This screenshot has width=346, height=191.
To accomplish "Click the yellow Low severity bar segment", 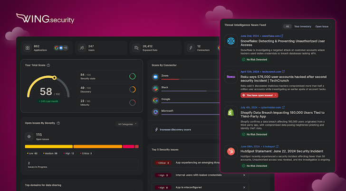I will (49, 146).
